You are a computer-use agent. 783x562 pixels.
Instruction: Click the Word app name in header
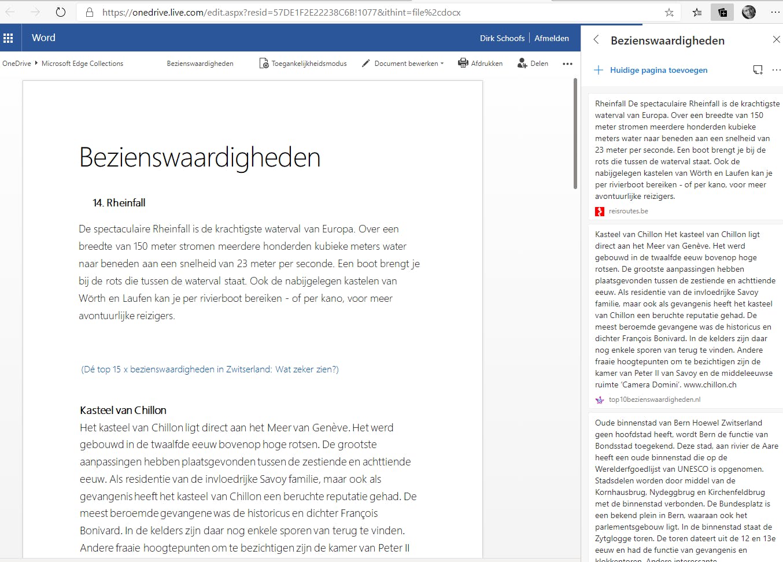click(x=43, y=38)
